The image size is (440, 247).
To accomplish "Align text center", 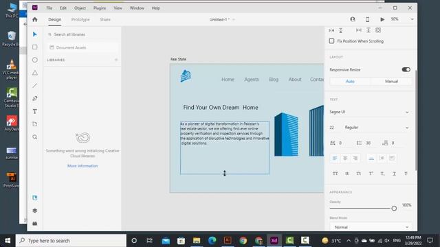I will pyautogui.click(x=345, y=158).
